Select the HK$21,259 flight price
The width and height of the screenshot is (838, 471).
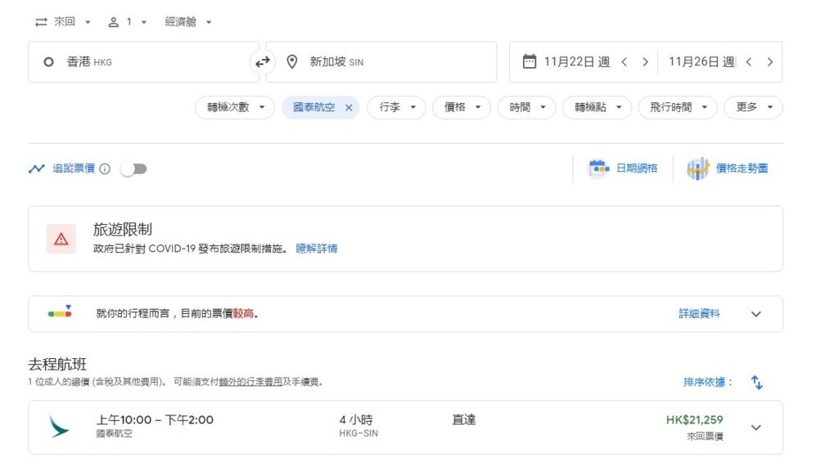coord(694,420)
